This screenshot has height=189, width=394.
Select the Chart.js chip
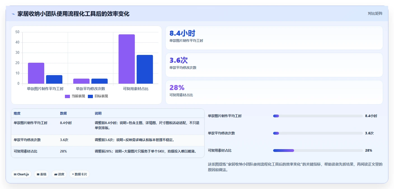(22, 174)
